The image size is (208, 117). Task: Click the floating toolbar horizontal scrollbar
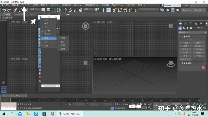[x=51, y=86]
